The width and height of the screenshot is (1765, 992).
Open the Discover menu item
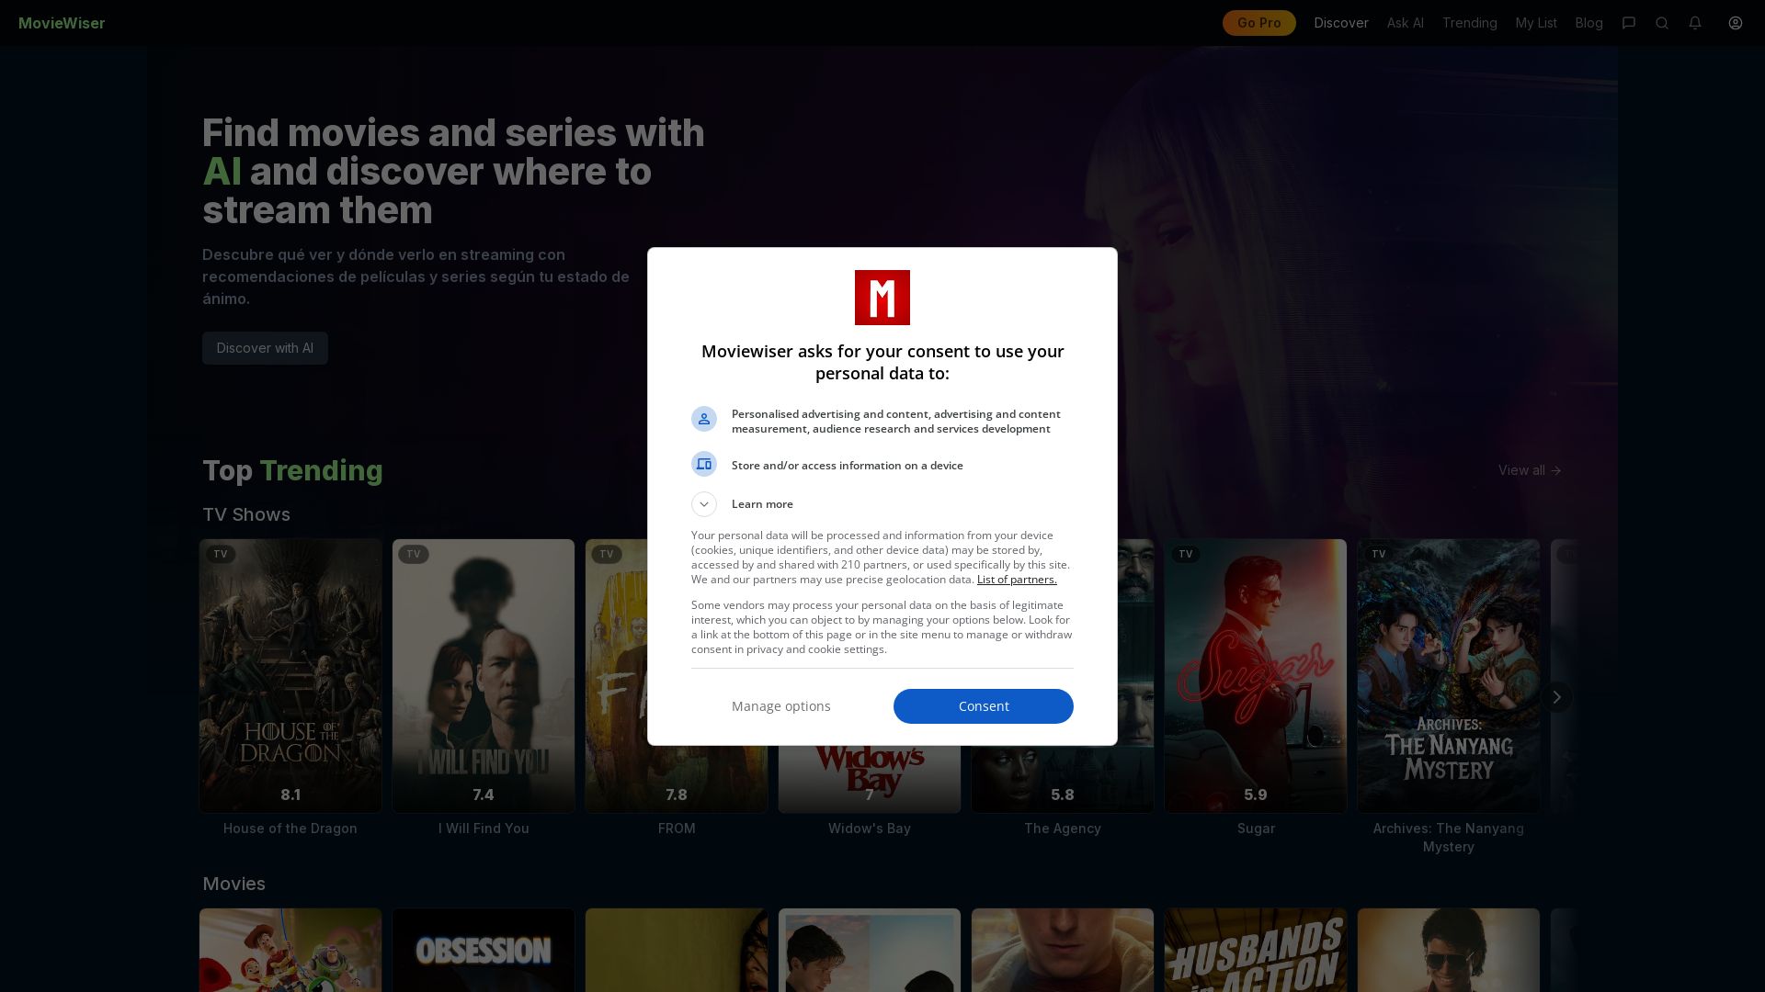pos(1341,23)
